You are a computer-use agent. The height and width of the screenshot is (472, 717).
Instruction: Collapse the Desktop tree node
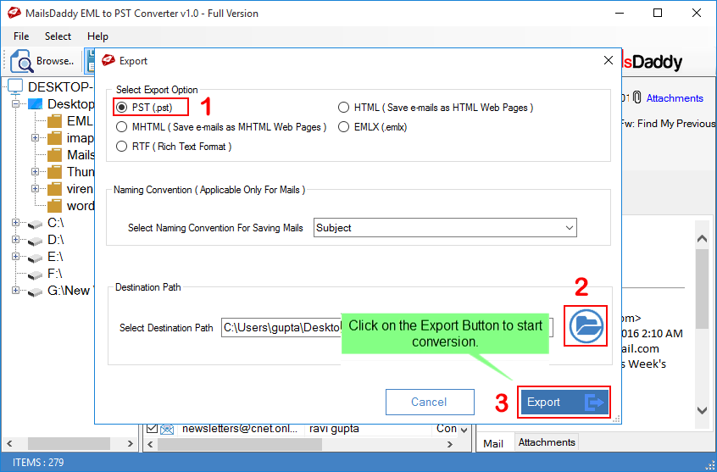pos(15,104)
